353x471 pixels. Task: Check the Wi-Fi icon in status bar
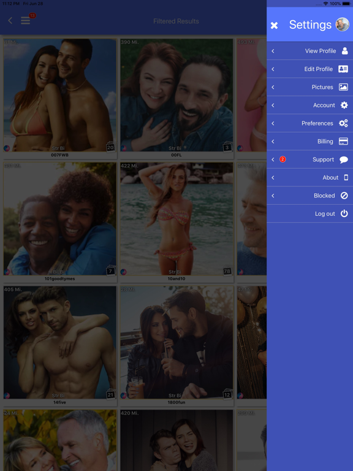325,4
